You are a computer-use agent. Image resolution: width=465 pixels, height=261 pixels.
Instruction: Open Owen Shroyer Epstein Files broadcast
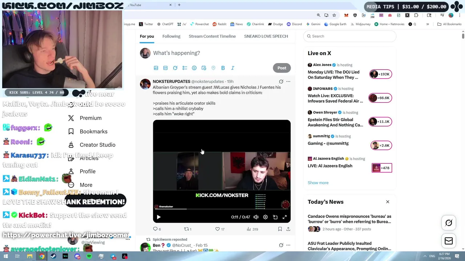tap(349, 119)
